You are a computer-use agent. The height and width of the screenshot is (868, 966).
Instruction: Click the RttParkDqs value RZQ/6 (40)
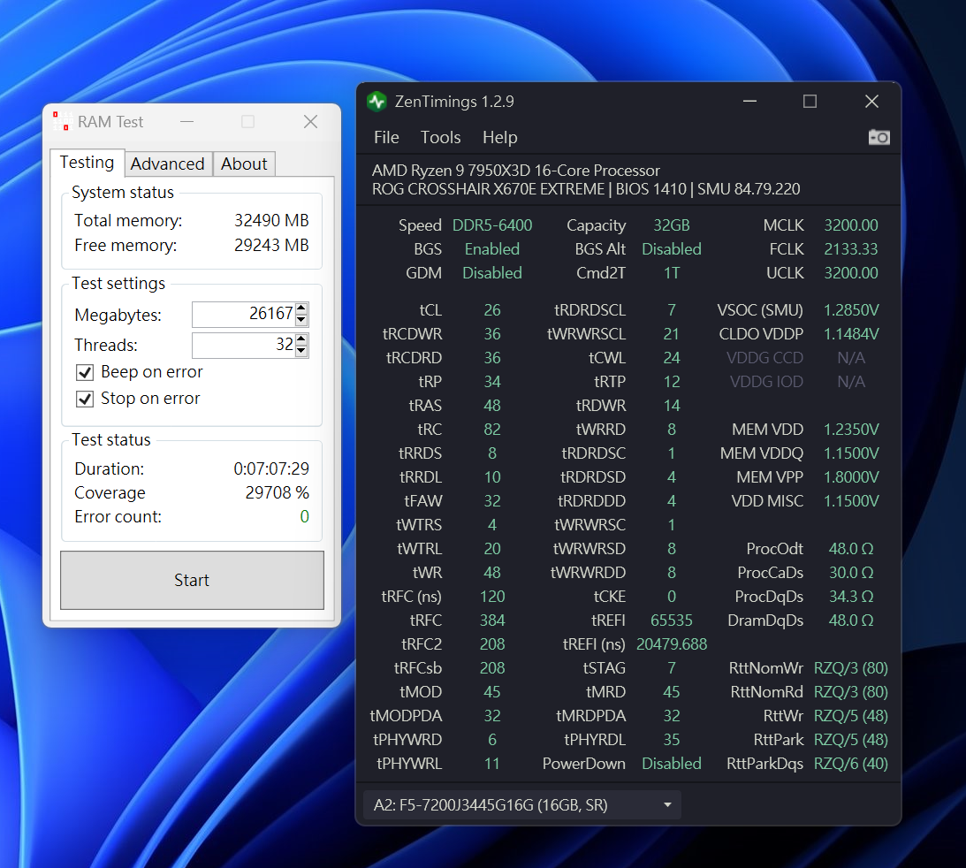click(851, 764)
